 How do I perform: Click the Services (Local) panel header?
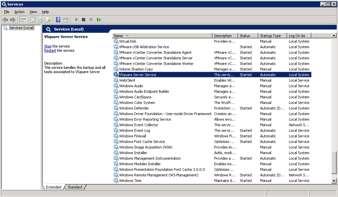coord(69,29)
